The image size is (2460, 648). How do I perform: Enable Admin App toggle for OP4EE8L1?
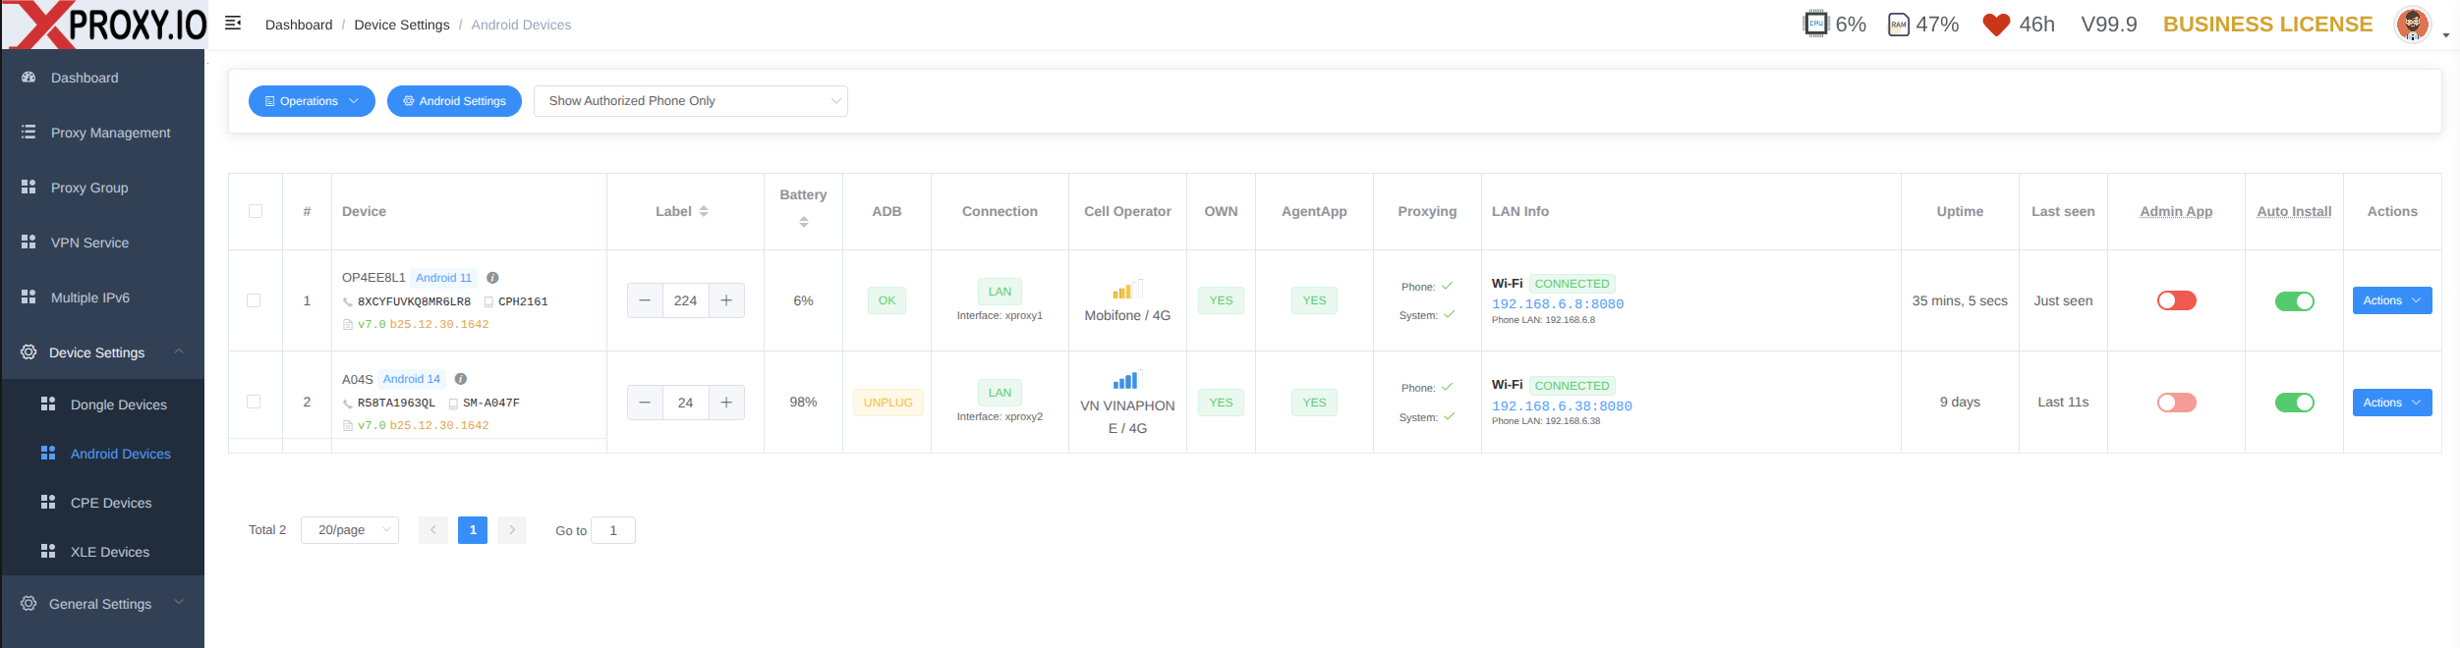tap(2176, 300)
